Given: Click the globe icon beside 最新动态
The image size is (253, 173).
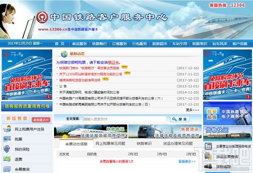Looking at the screenshot, I should point(64,54).
